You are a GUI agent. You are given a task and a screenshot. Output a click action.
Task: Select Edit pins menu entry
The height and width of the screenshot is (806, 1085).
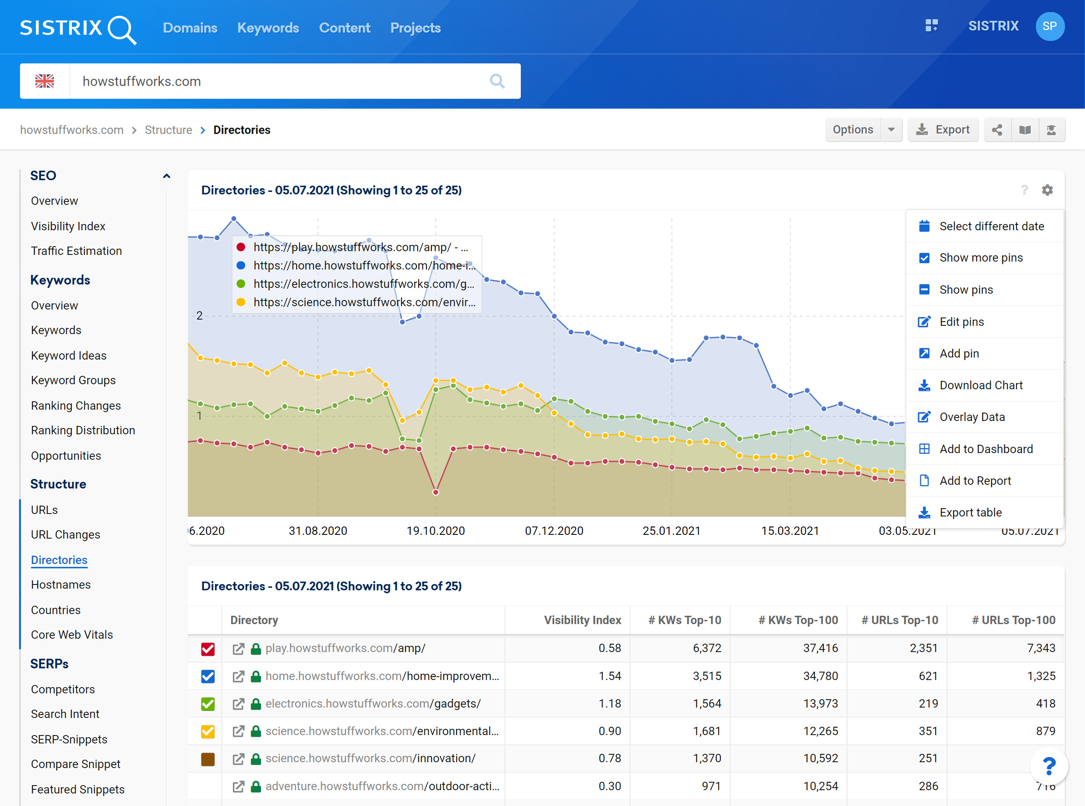984,322
